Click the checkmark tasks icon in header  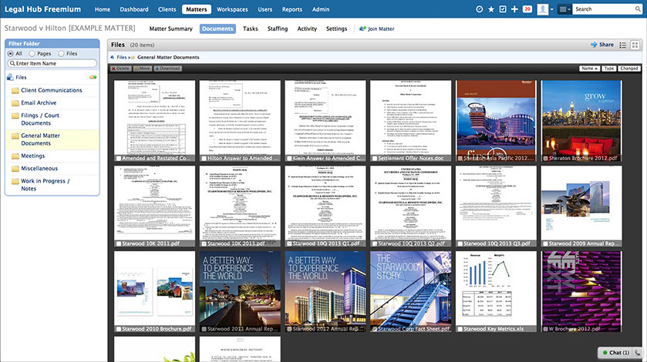[x=503, y=9]
